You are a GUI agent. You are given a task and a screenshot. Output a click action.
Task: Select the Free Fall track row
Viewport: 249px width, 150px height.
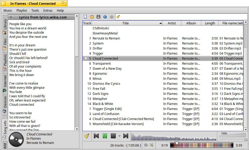point(163,89)
